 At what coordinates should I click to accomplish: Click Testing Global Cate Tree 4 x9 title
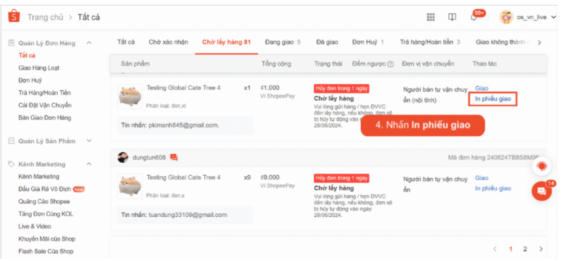point(184,178)
